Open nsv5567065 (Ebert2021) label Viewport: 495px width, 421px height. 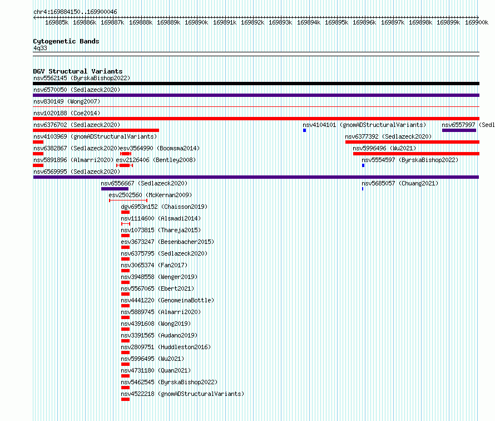click(x=157, y=288)
